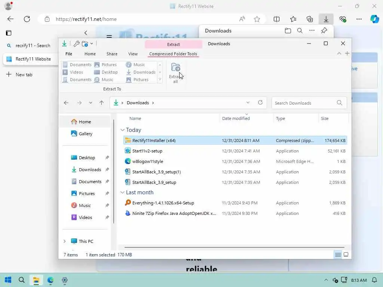The height and width of the screenshot is (287, 383).
Task: Click the New folder quick access icon
Action: (85, 44)
